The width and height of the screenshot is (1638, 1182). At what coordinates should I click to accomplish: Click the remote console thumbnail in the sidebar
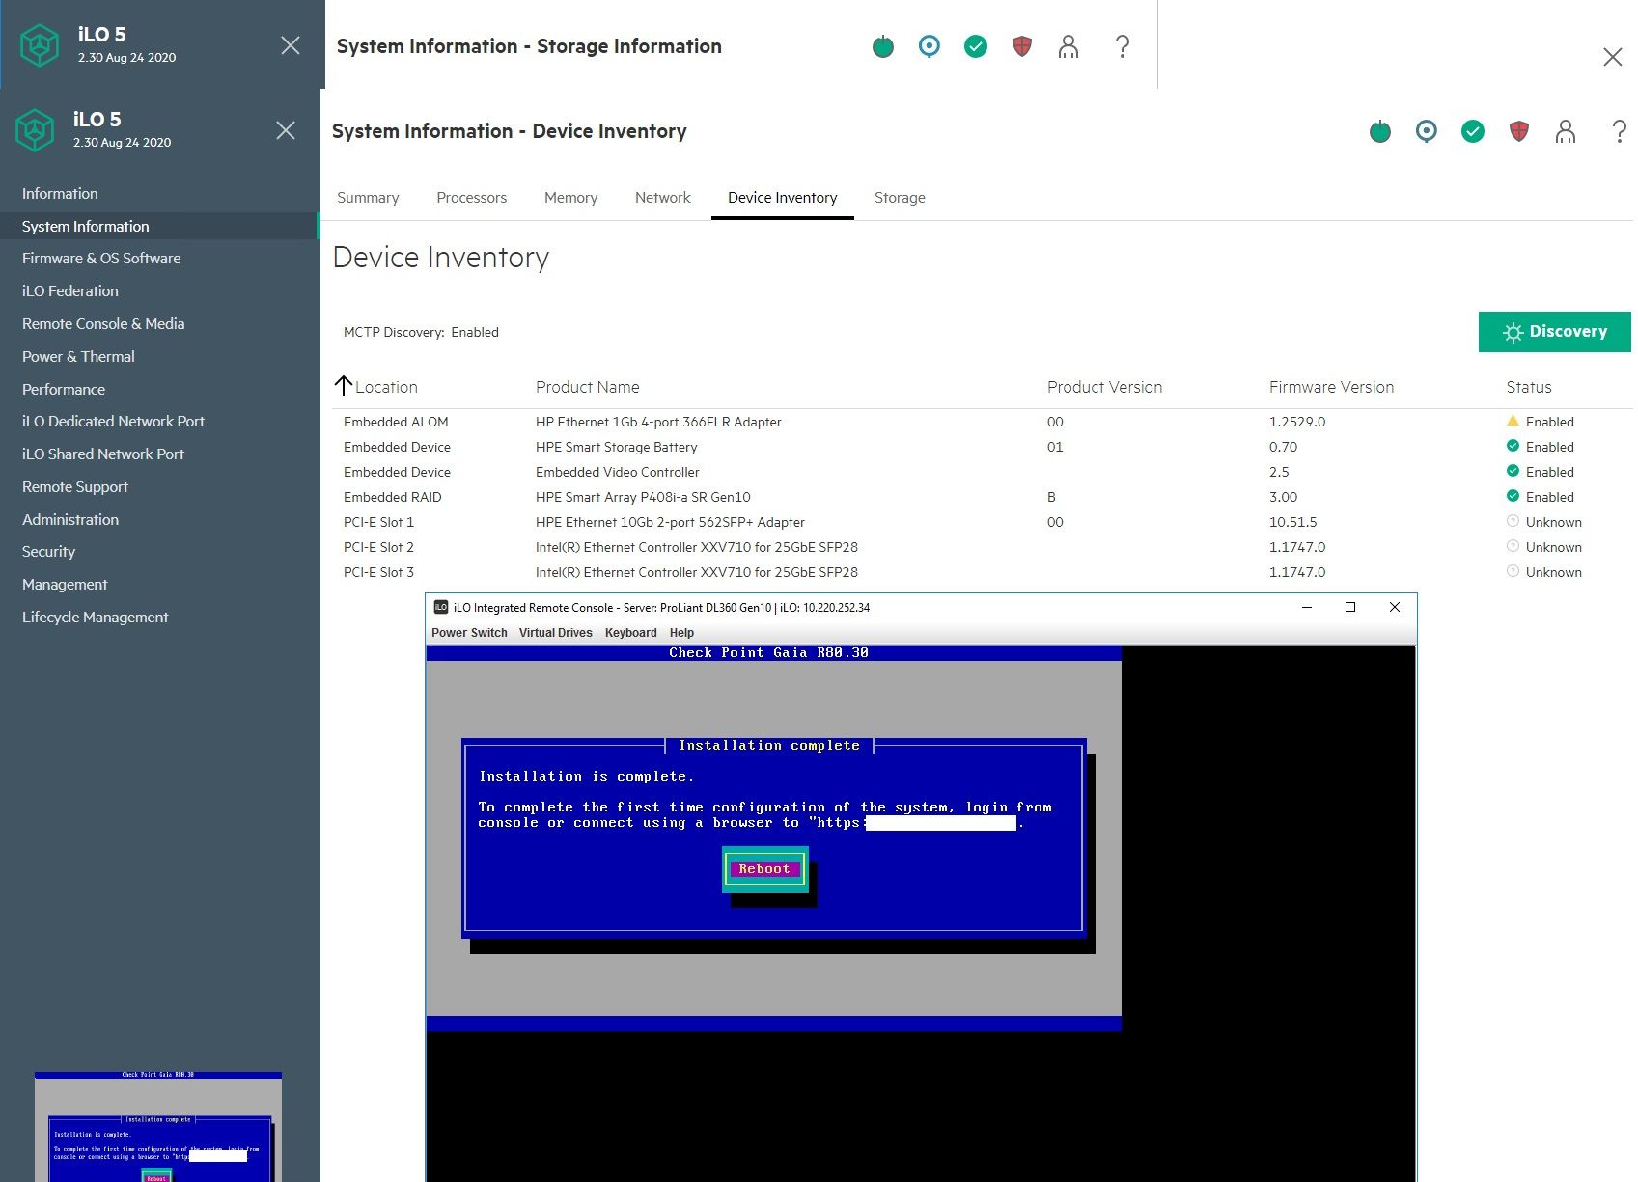click(x=158, y=1126)
